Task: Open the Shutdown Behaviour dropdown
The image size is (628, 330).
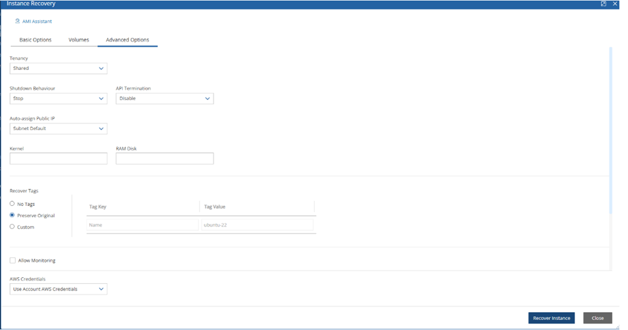Action: (x=58, y=98)
